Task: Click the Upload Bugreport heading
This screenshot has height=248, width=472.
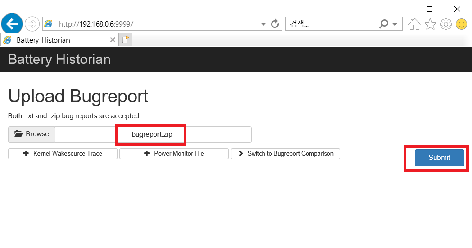Action: 78,96
